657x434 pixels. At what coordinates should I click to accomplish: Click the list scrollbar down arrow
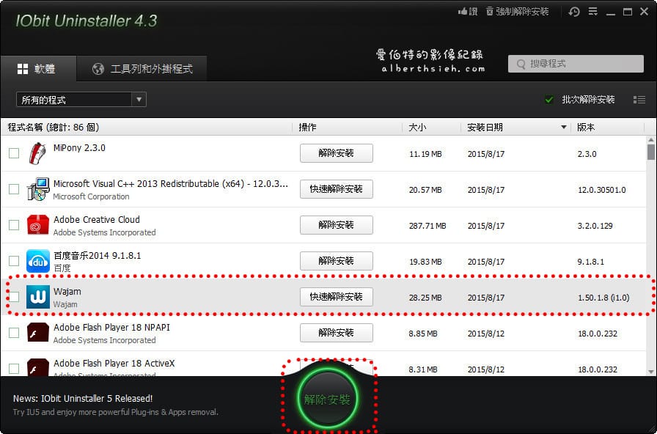[650, 371]
